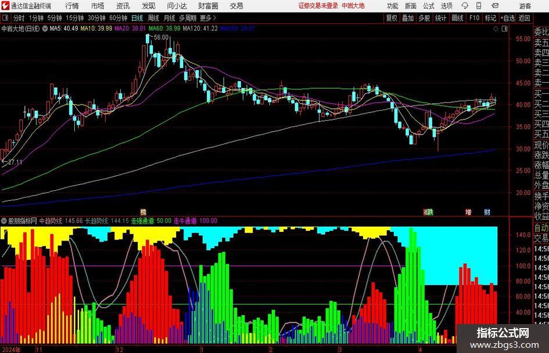Switch to 5分钟 period tab
549x353 pixels.
coord(54,18)
